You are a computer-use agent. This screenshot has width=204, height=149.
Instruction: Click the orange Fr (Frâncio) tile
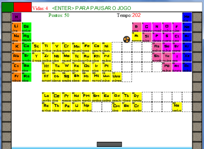click(17, 77)
